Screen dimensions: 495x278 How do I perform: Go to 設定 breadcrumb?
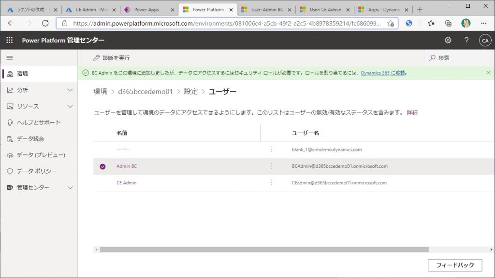(190, 91)
